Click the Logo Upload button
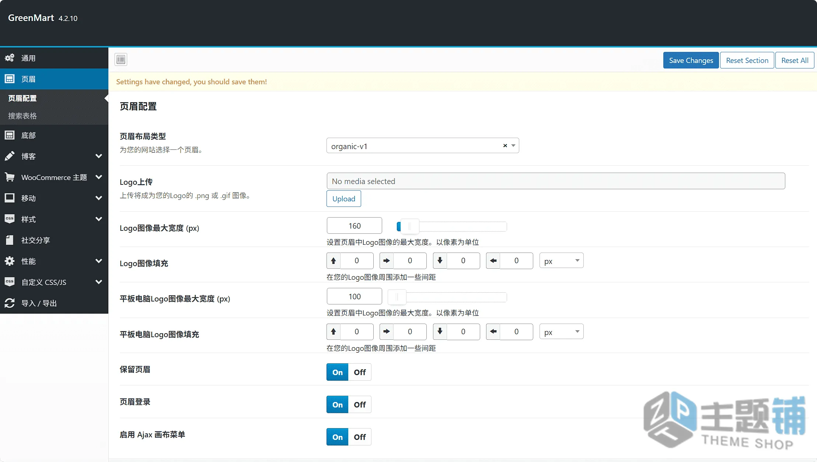The width and height of the screenshot is (817, 462). click(343, 199)
